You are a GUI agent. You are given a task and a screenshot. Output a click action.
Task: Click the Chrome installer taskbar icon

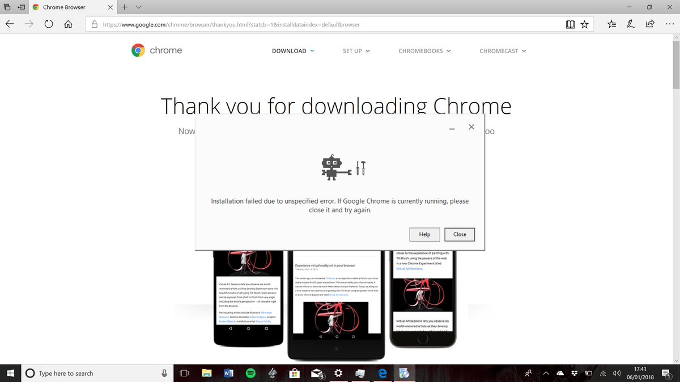tap(404, 373)
